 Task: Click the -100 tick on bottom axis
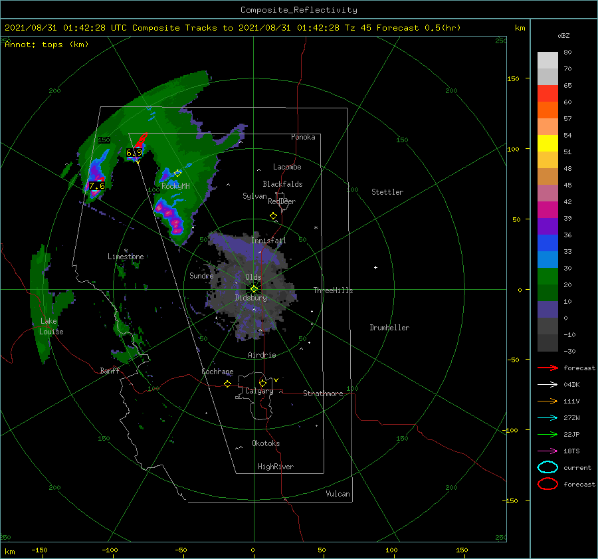[110, 550]
